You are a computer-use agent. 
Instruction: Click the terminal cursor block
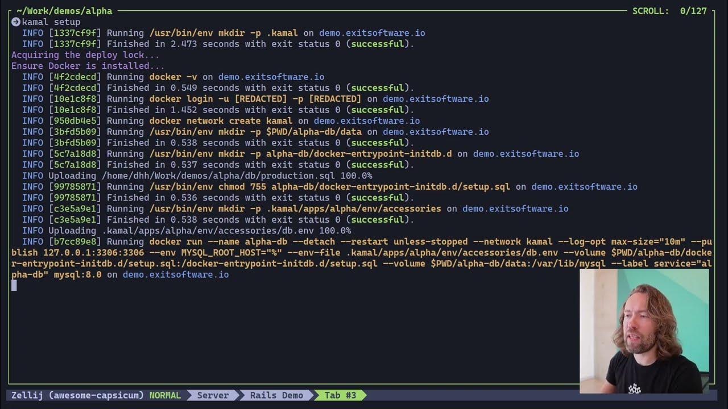[14, 285]
